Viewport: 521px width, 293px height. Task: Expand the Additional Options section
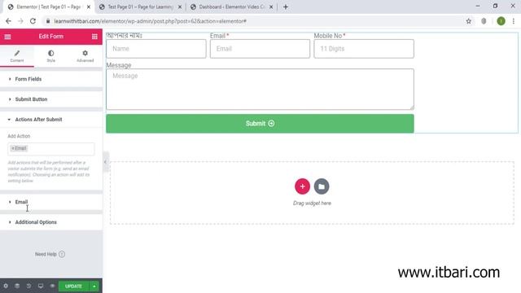click(51, 222)
